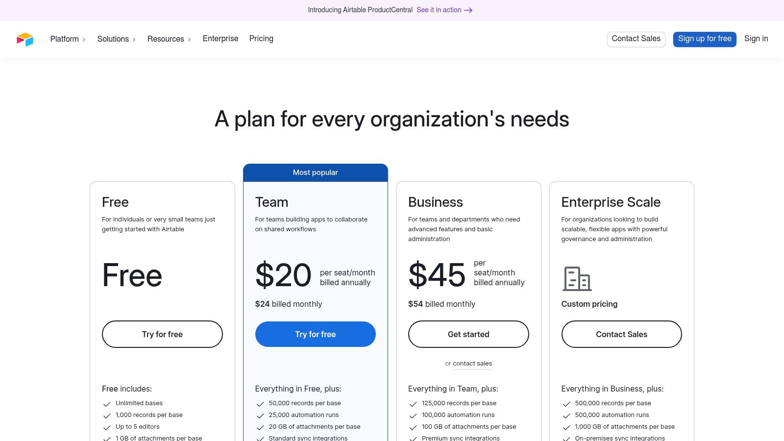Click checkmark beside Up to 5 editors
This screenshot has height=441, width=784.
(107, 427)
